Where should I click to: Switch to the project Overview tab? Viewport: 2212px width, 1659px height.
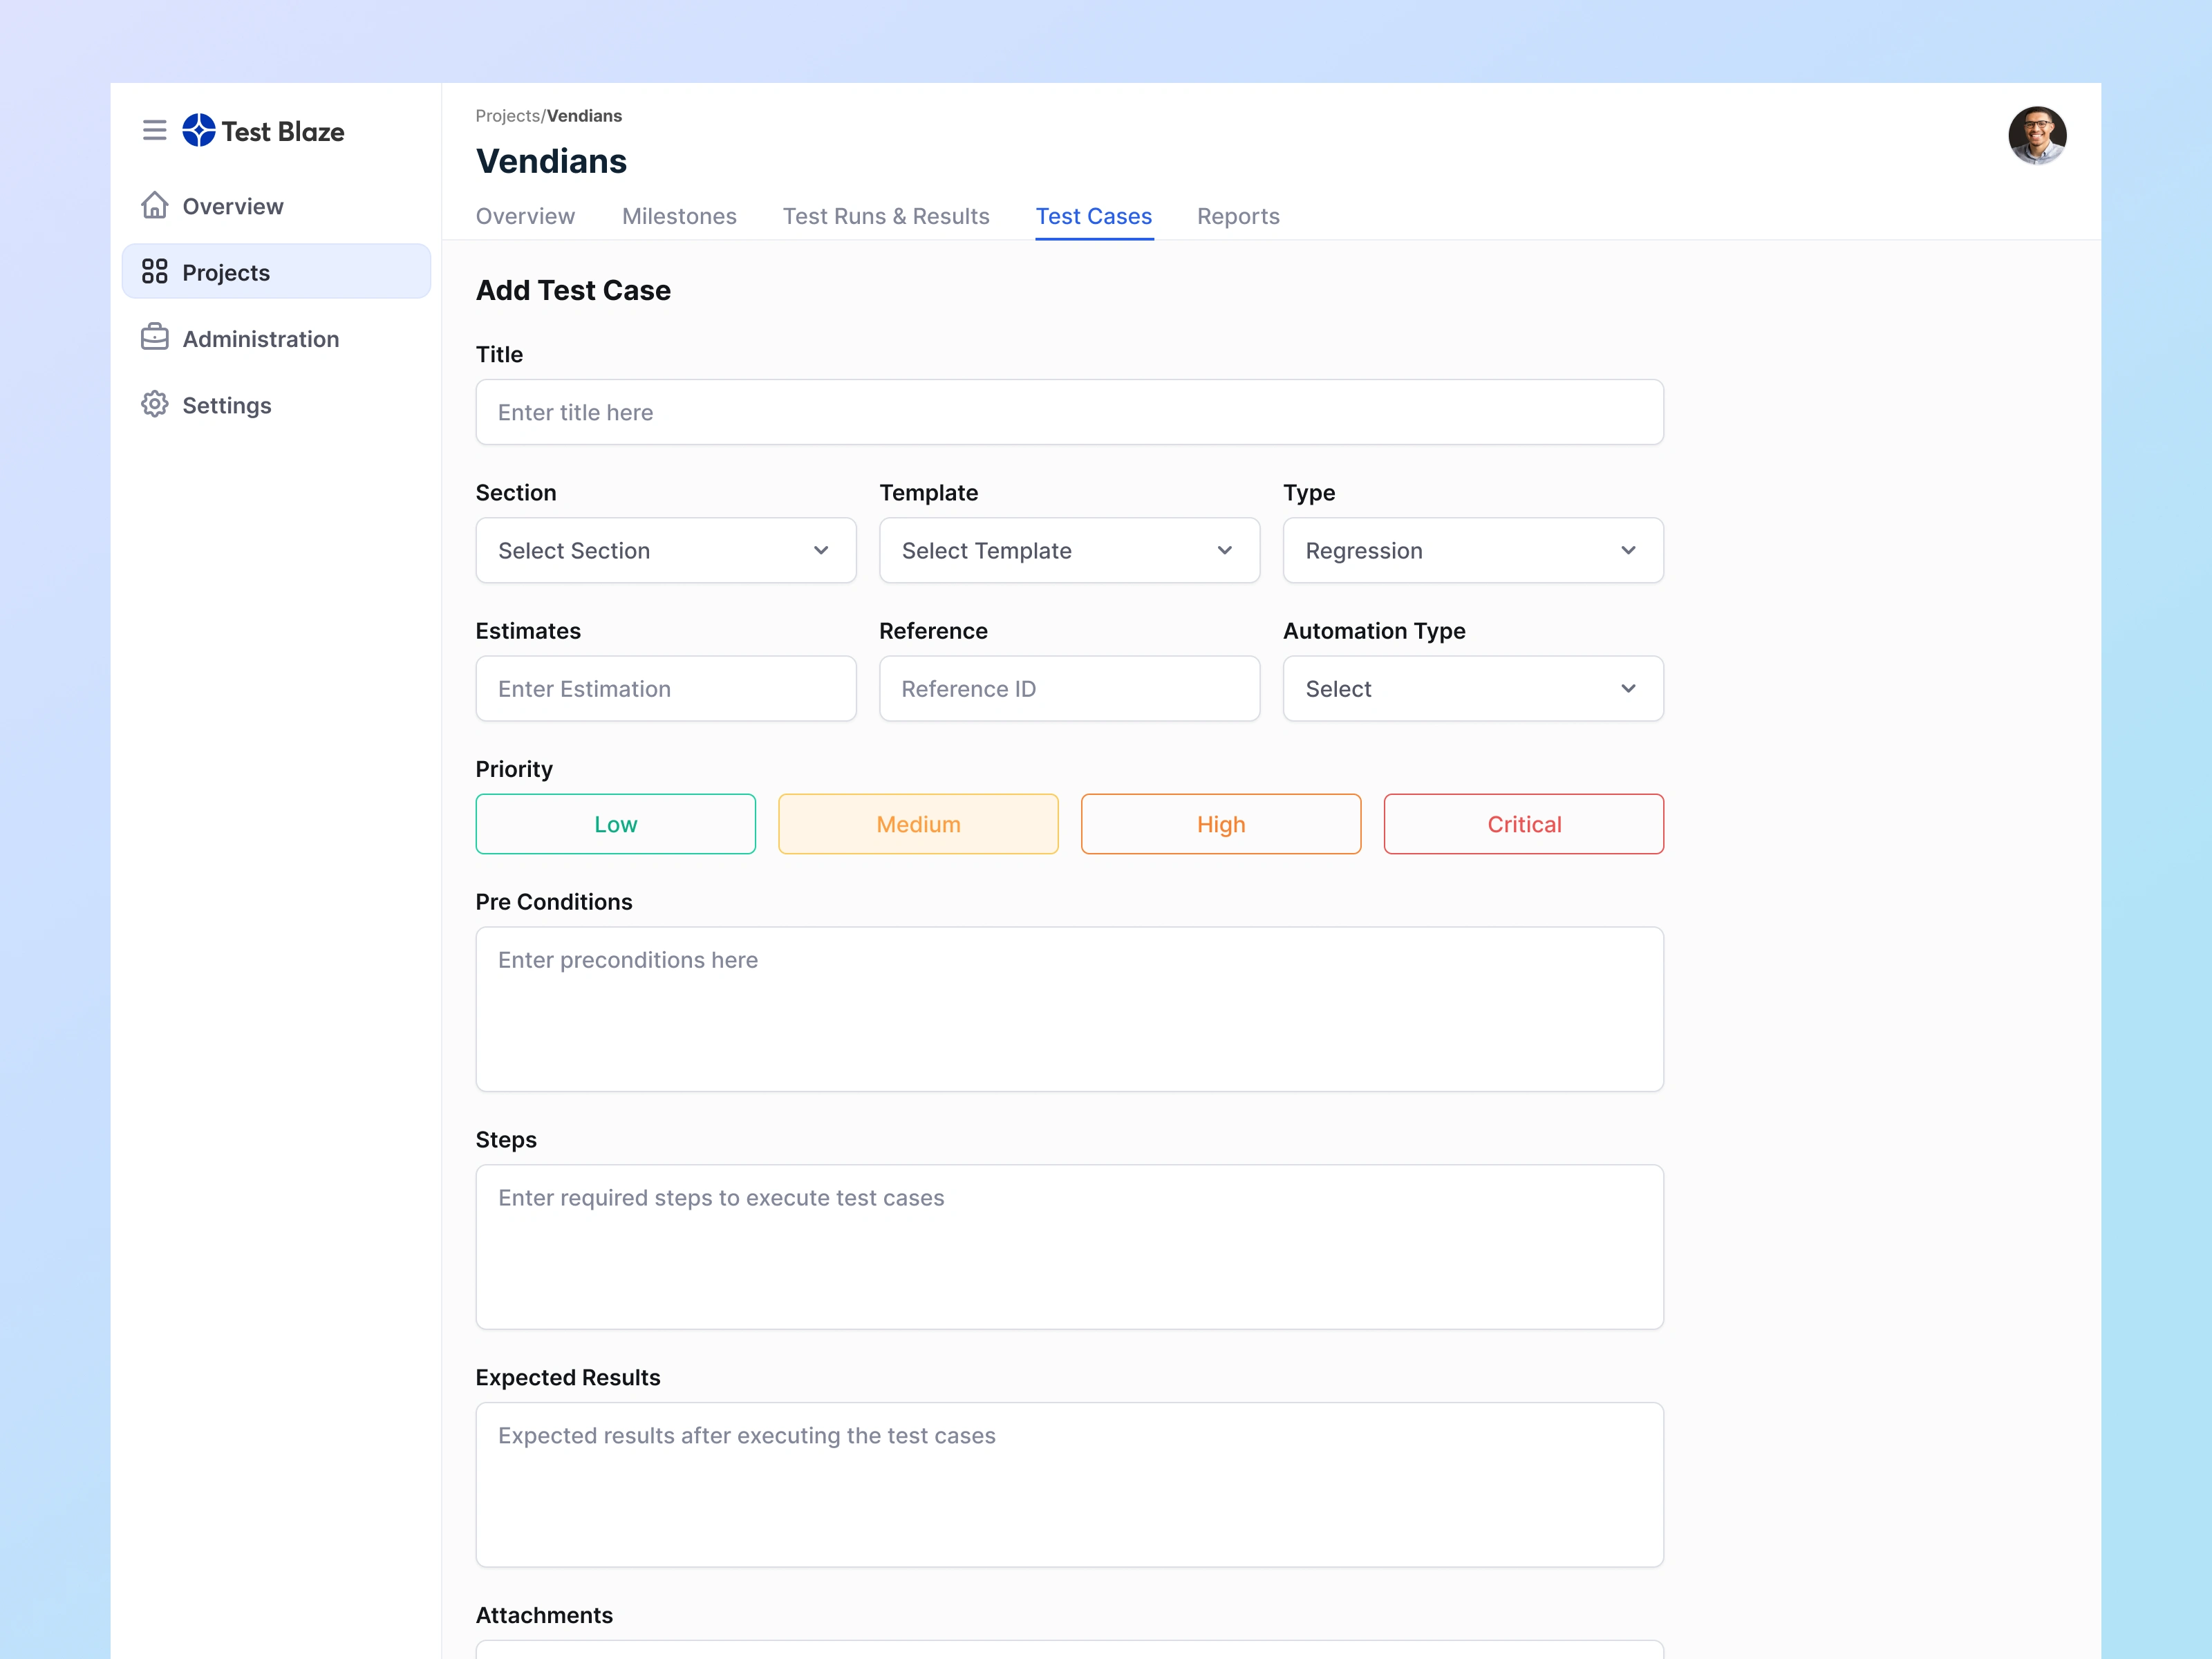pyautogui.click(x=525, y=216)
